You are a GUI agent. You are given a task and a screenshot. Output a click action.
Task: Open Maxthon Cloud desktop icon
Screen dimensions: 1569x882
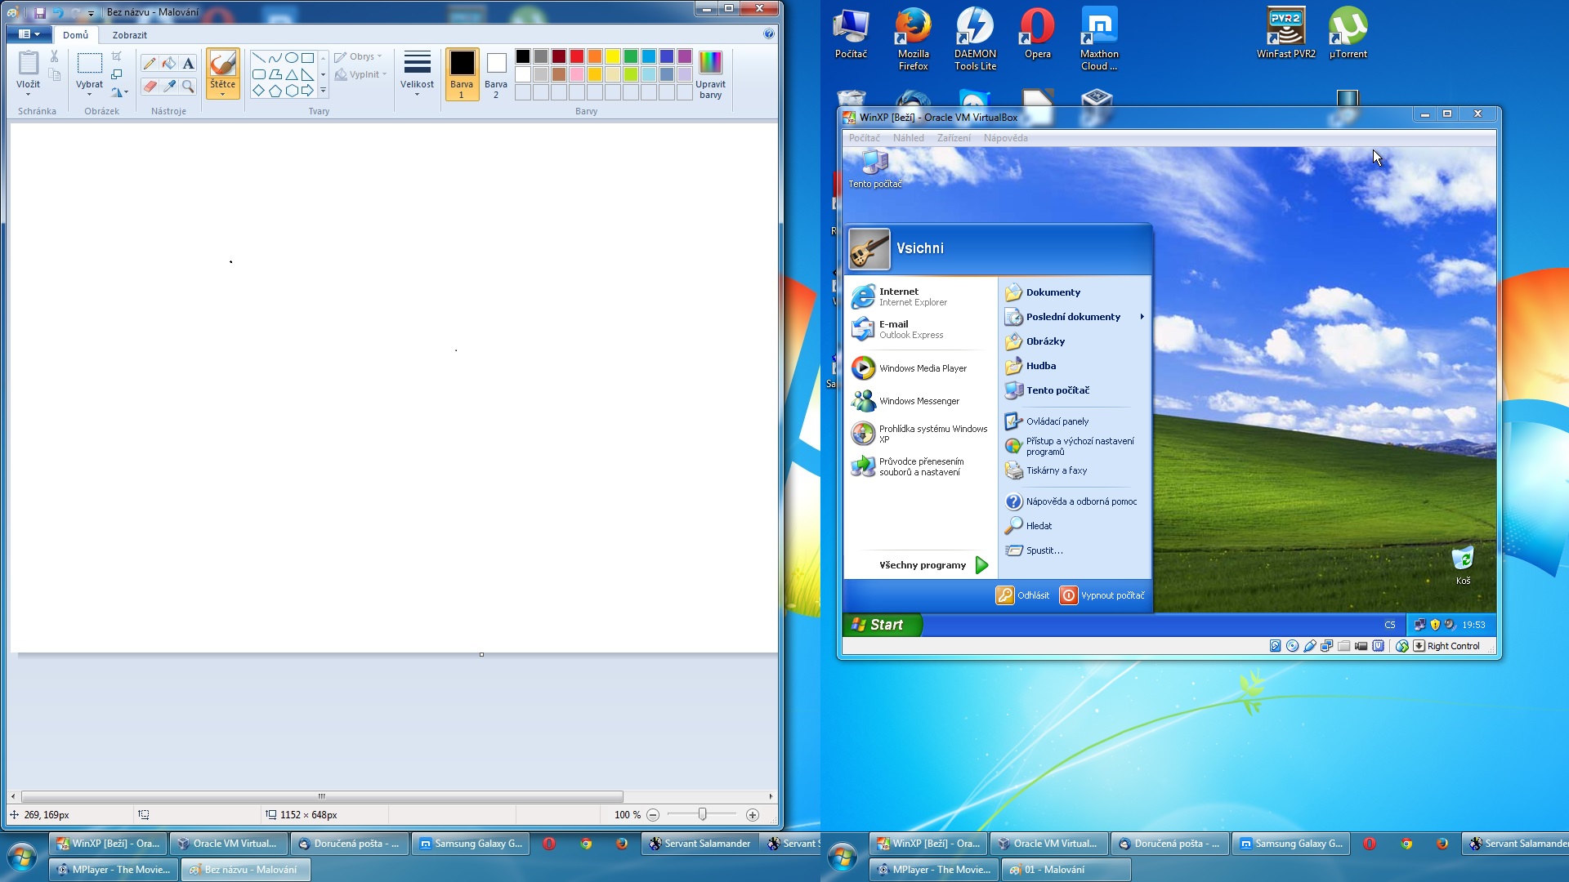pyautogui.click(x=1099, y=39)
